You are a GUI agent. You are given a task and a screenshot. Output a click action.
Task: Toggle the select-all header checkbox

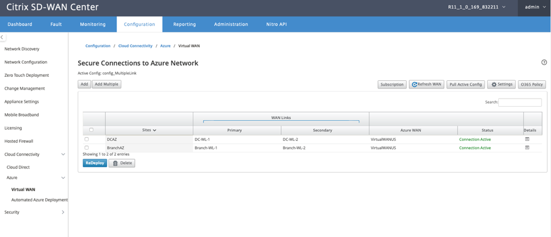(x=91, y=130)
